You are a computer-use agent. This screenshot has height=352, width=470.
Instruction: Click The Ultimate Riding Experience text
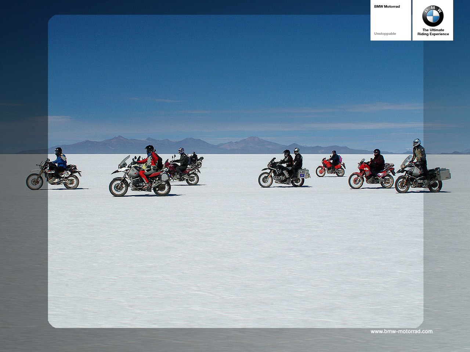(433, 32)
